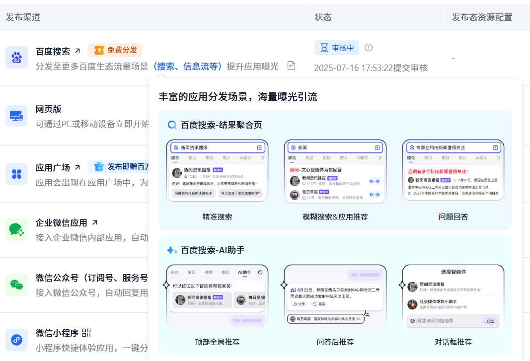Click the WeChat official account icon
This screenshot has width=530, height=361.
[x=16, y=285]
